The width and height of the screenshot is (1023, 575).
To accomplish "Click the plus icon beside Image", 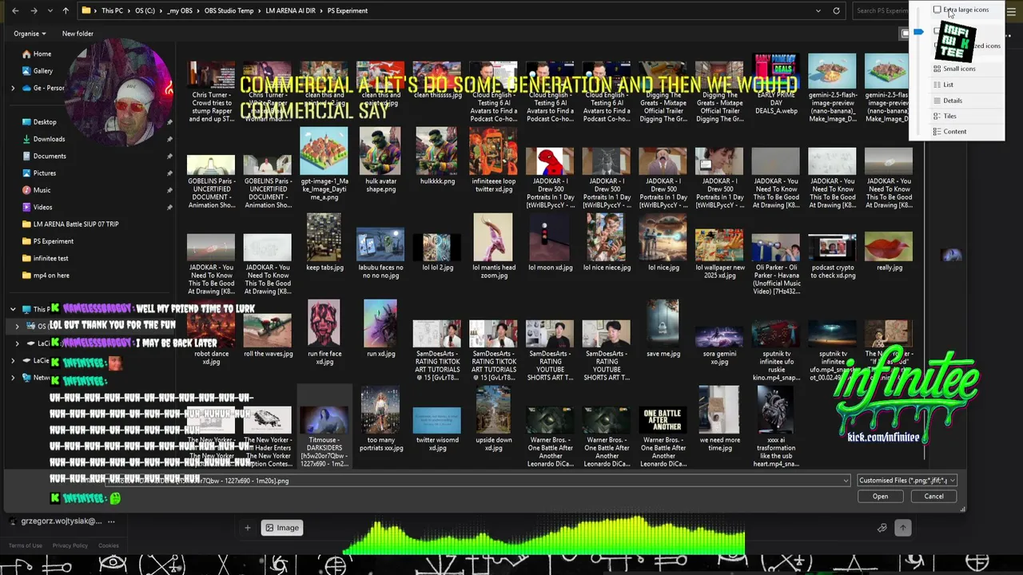I will (x=247, y=528).
